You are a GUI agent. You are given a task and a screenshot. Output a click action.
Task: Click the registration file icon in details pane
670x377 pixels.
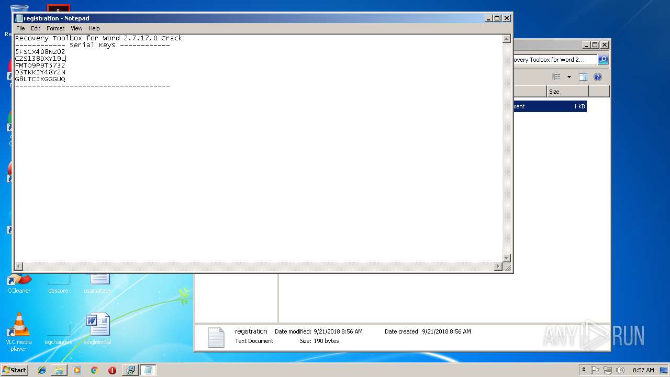pyautogui.click(x=216, y=338)
